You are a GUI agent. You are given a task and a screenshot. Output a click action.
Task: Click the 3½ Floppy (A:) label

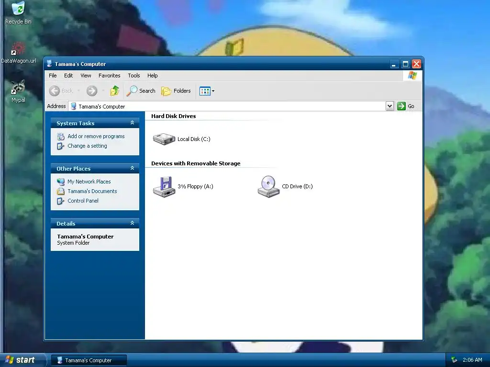(x=195, y=187)
